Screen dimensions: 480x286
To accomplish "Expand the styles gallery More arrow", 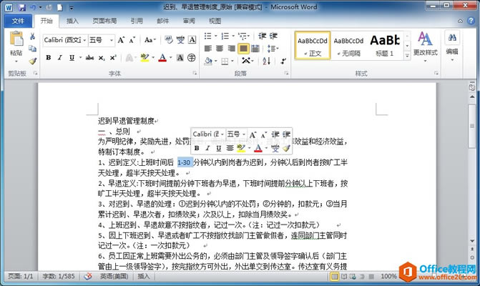I will (407, 56).
